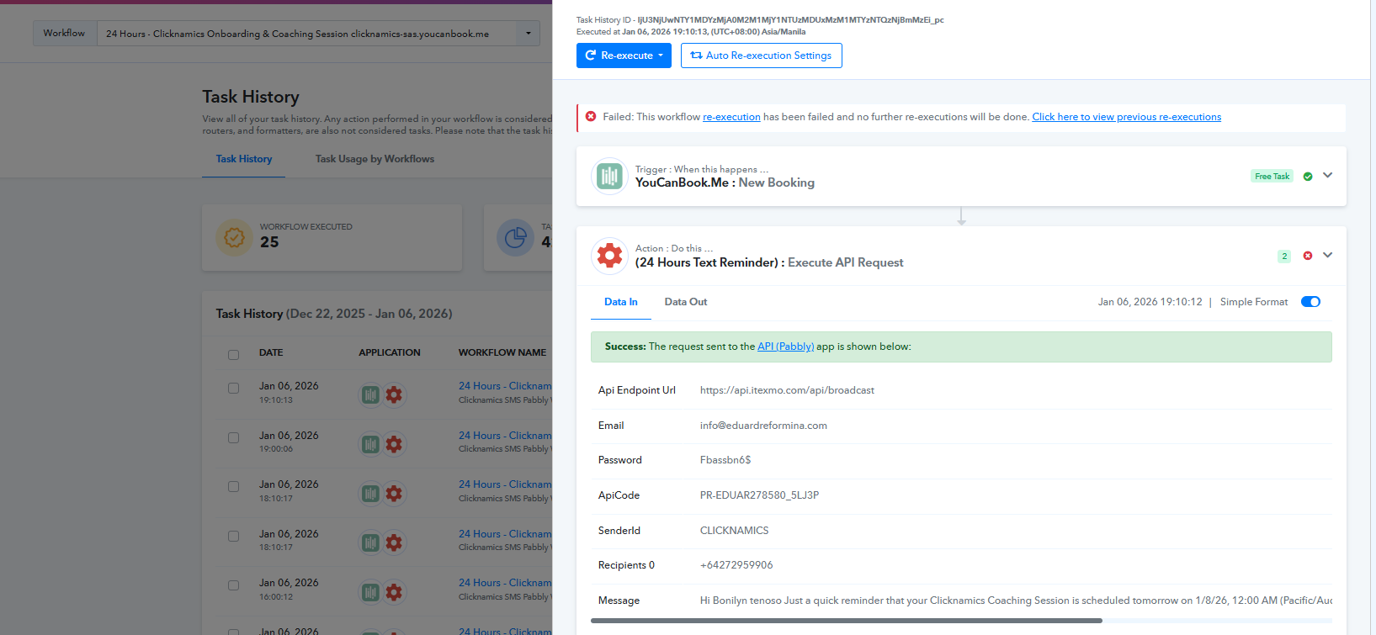Click the gear app icon in the 19:10:13 row
This screenshot has width=1376, height=635.
click(394, 394)
